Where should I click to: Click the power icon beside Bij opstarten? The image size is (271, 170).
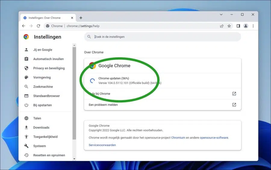tap(26, 105)
